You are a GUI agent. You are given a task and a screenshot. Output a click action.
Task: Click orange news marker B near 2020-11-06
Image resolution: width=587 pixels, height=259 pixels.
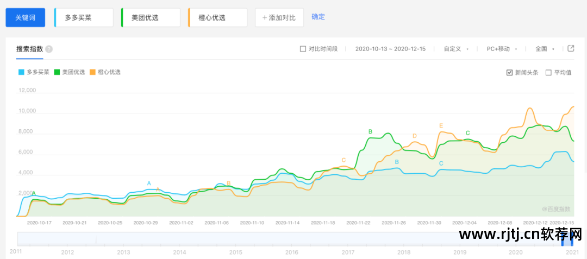click(x=229, y=183)
